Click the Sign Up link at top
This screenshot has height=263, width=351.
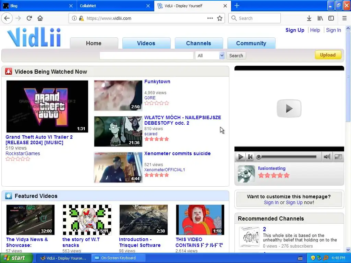295,30
